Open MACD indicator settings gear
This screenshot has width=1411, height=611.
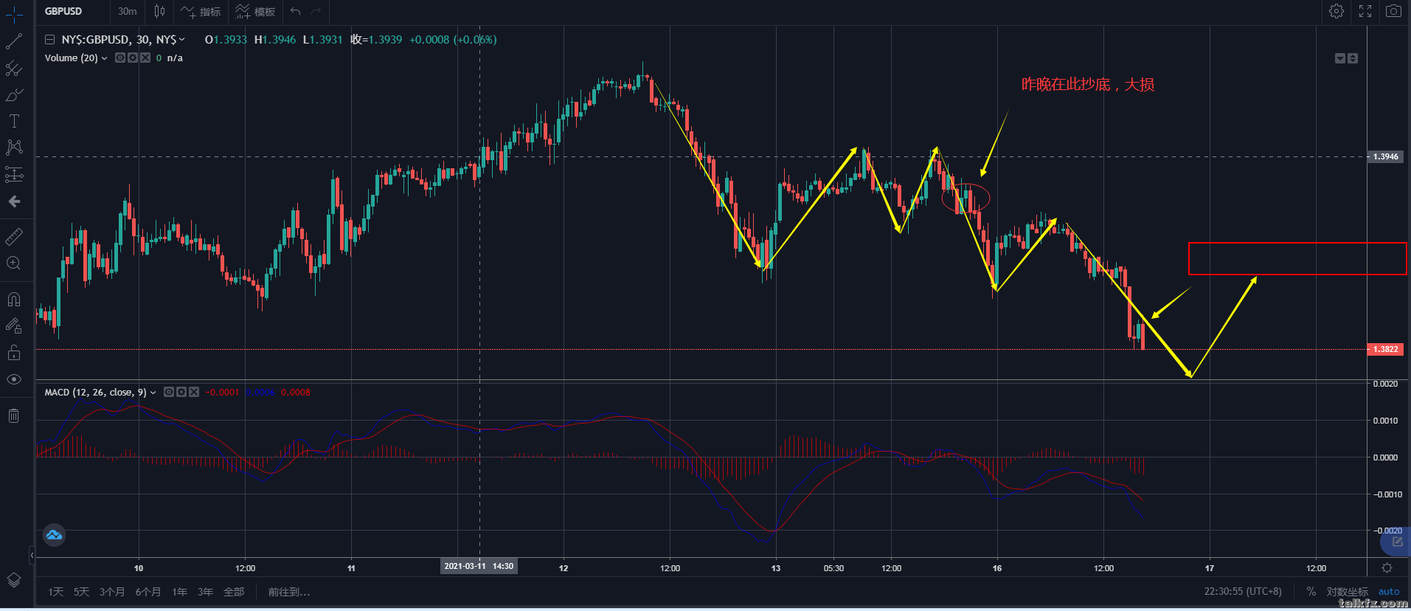coord(181,392)
